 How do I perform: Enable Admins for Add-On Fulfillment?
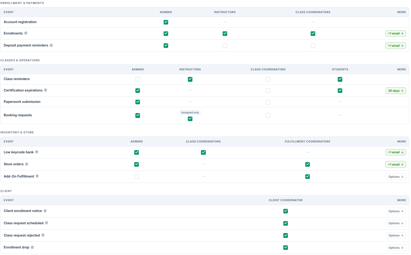click(137, 177)
